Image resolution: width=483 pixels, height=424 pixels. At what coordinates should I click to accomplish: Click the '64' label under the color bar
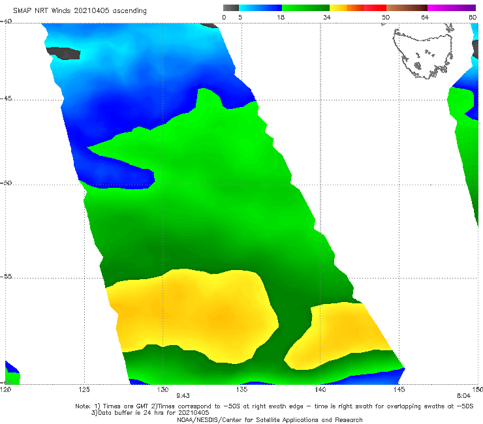[x=425, y=18]
